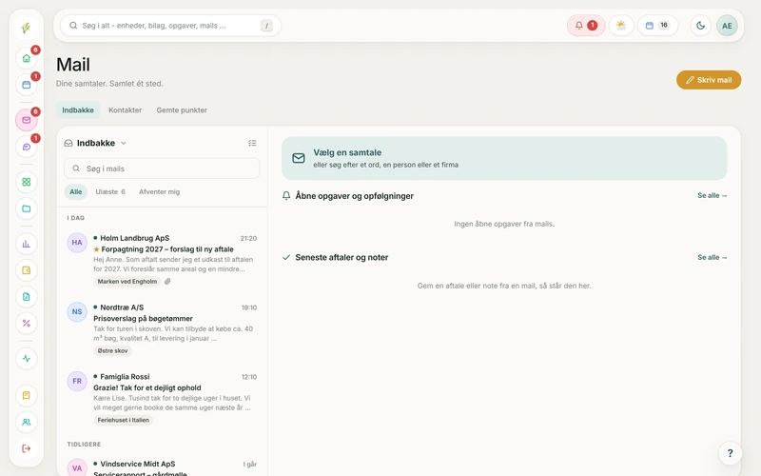
Task: Click the Famiglia Rossi sender name
Action: (x=125, y=377)
